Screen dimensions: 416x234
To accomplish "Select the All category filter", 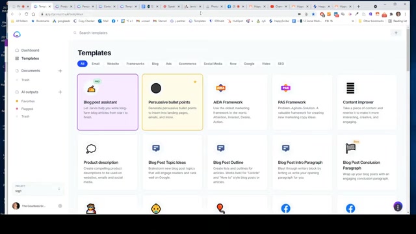I will click(83, 64).
